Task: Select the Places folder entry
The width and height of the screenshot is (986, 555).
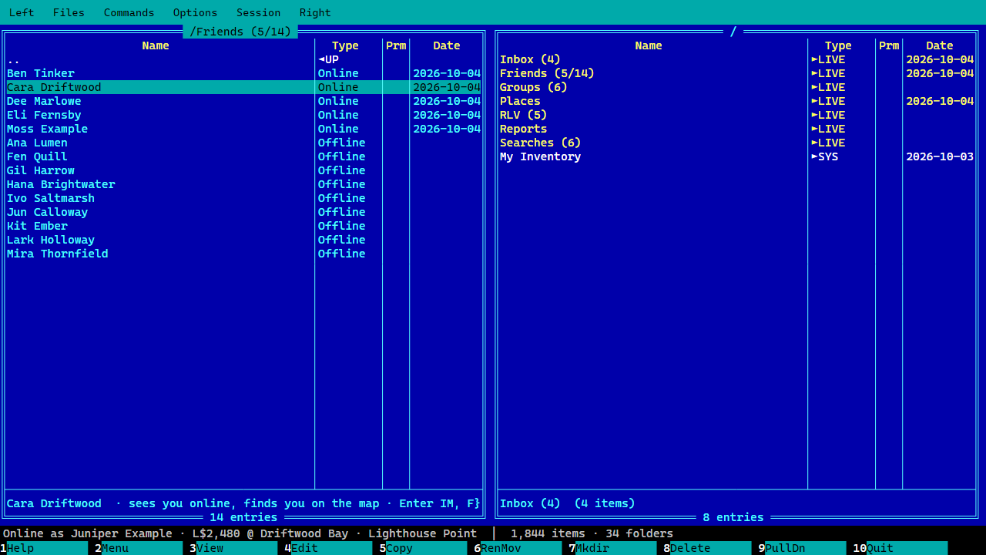Action: click(736, 101)
